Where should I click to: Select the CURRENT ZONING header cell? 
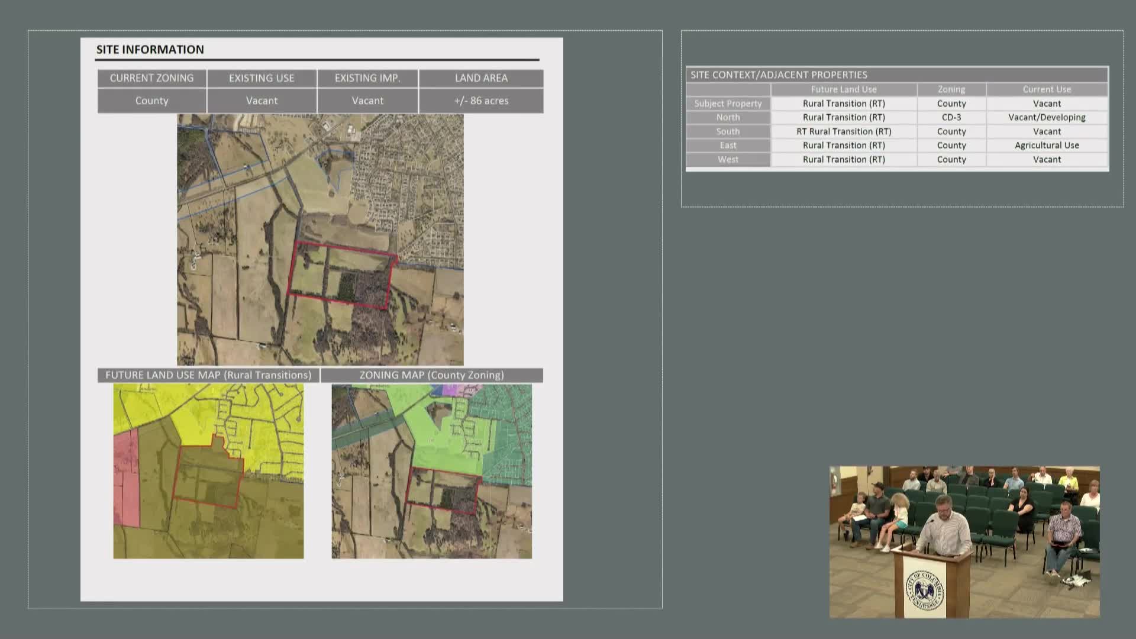152,78
